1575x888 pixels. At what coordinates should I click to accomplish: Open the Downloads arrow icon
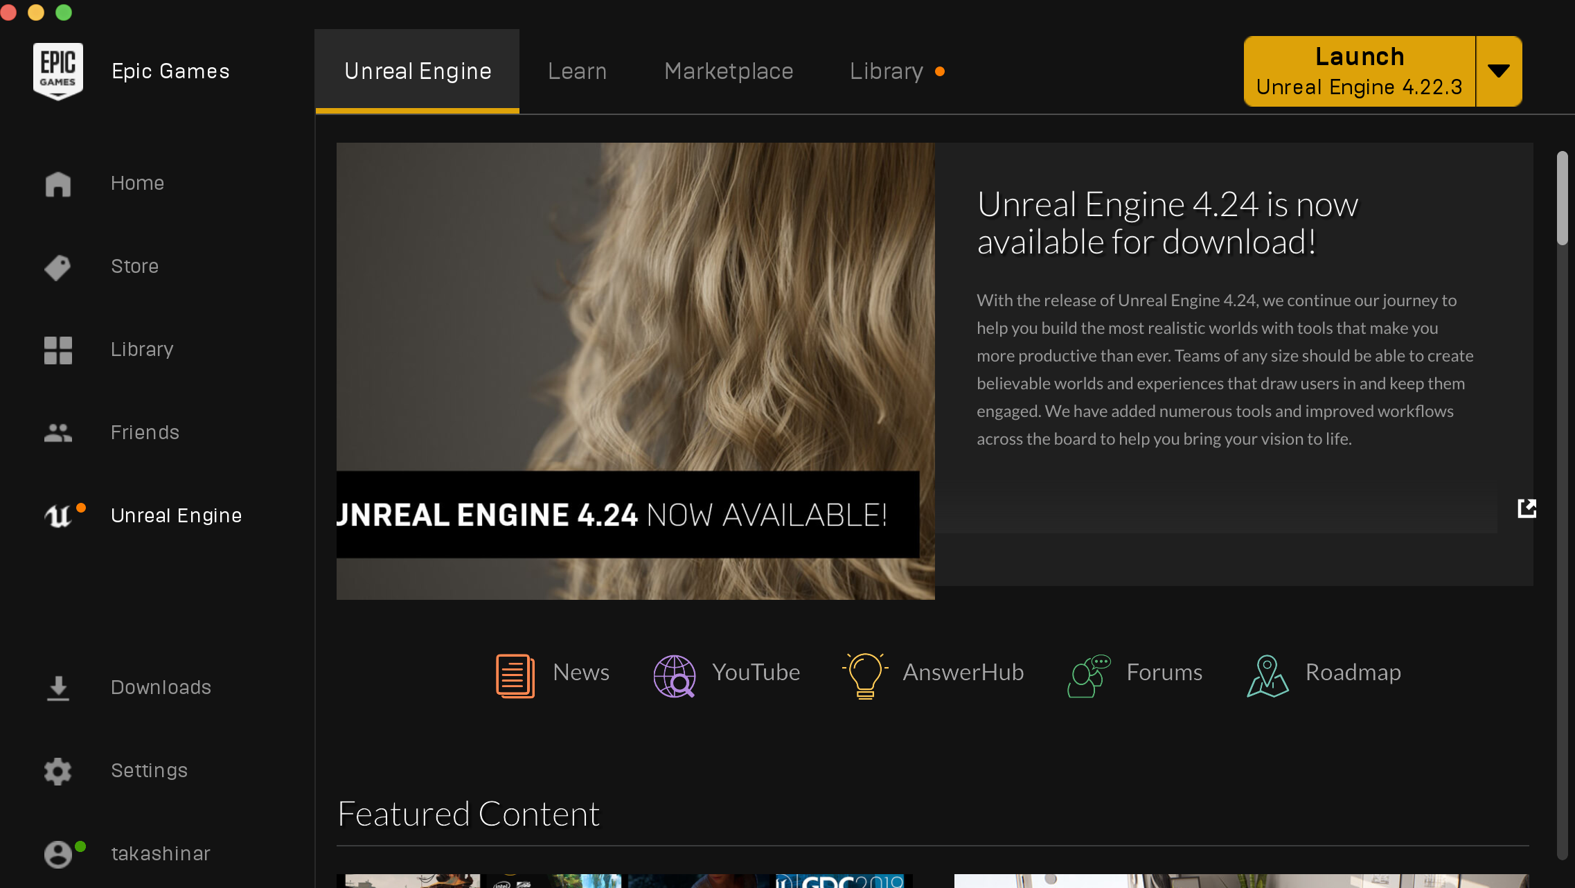[x=57, y=688]
